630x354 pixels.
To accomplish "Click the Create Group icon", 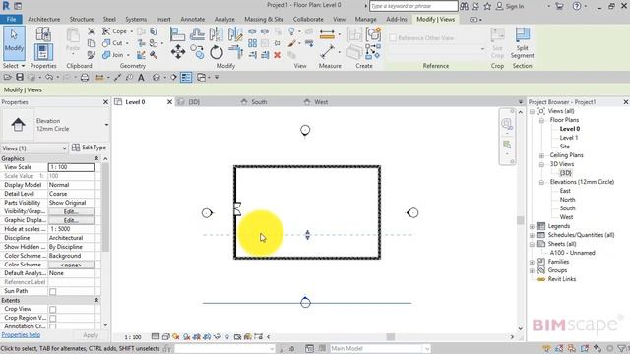I will pyautogui.click(x=373, y=34).
